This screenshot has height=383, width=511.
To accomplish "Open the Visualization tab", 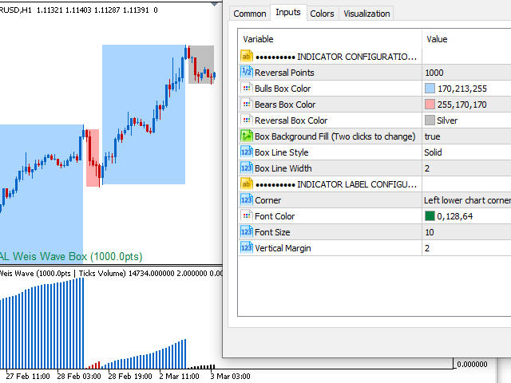I will coord(366,14).
